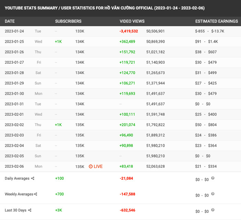Click share icon next to Daily Averages
This screenshot has height=220, width=241.
click(x=33, y=178)
